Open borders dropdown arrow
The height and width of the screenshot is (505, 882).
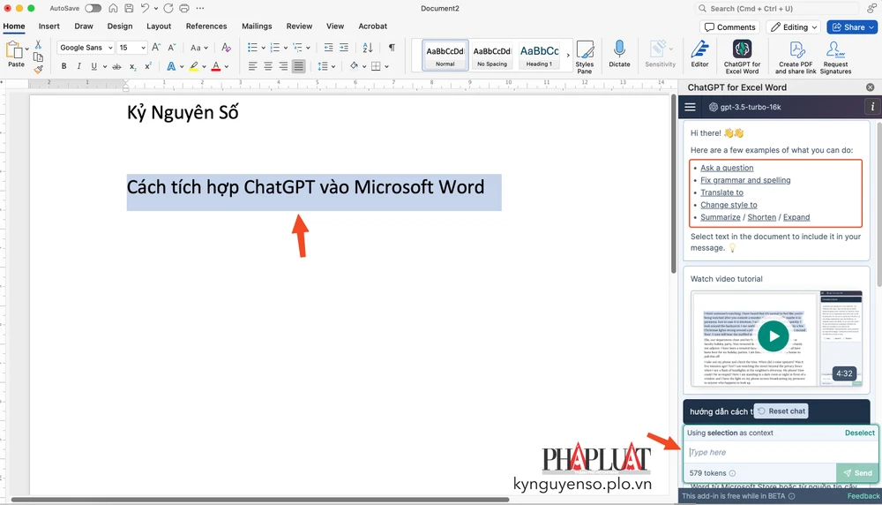(387, 66)
